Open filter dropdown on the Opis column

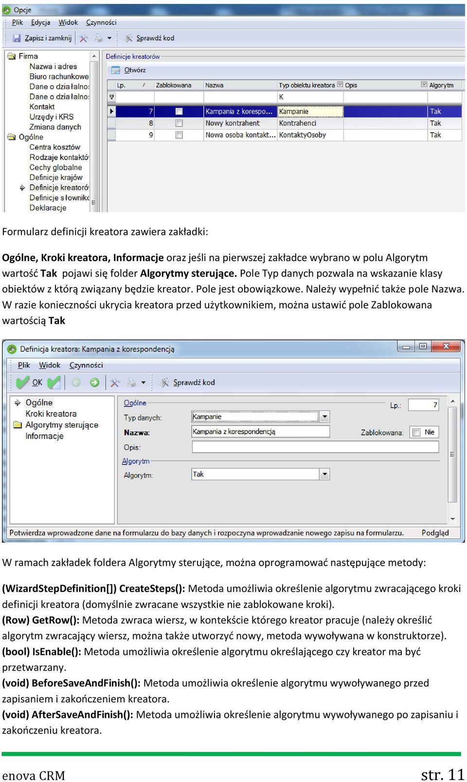pyautogui.click(x=424, y=85)
